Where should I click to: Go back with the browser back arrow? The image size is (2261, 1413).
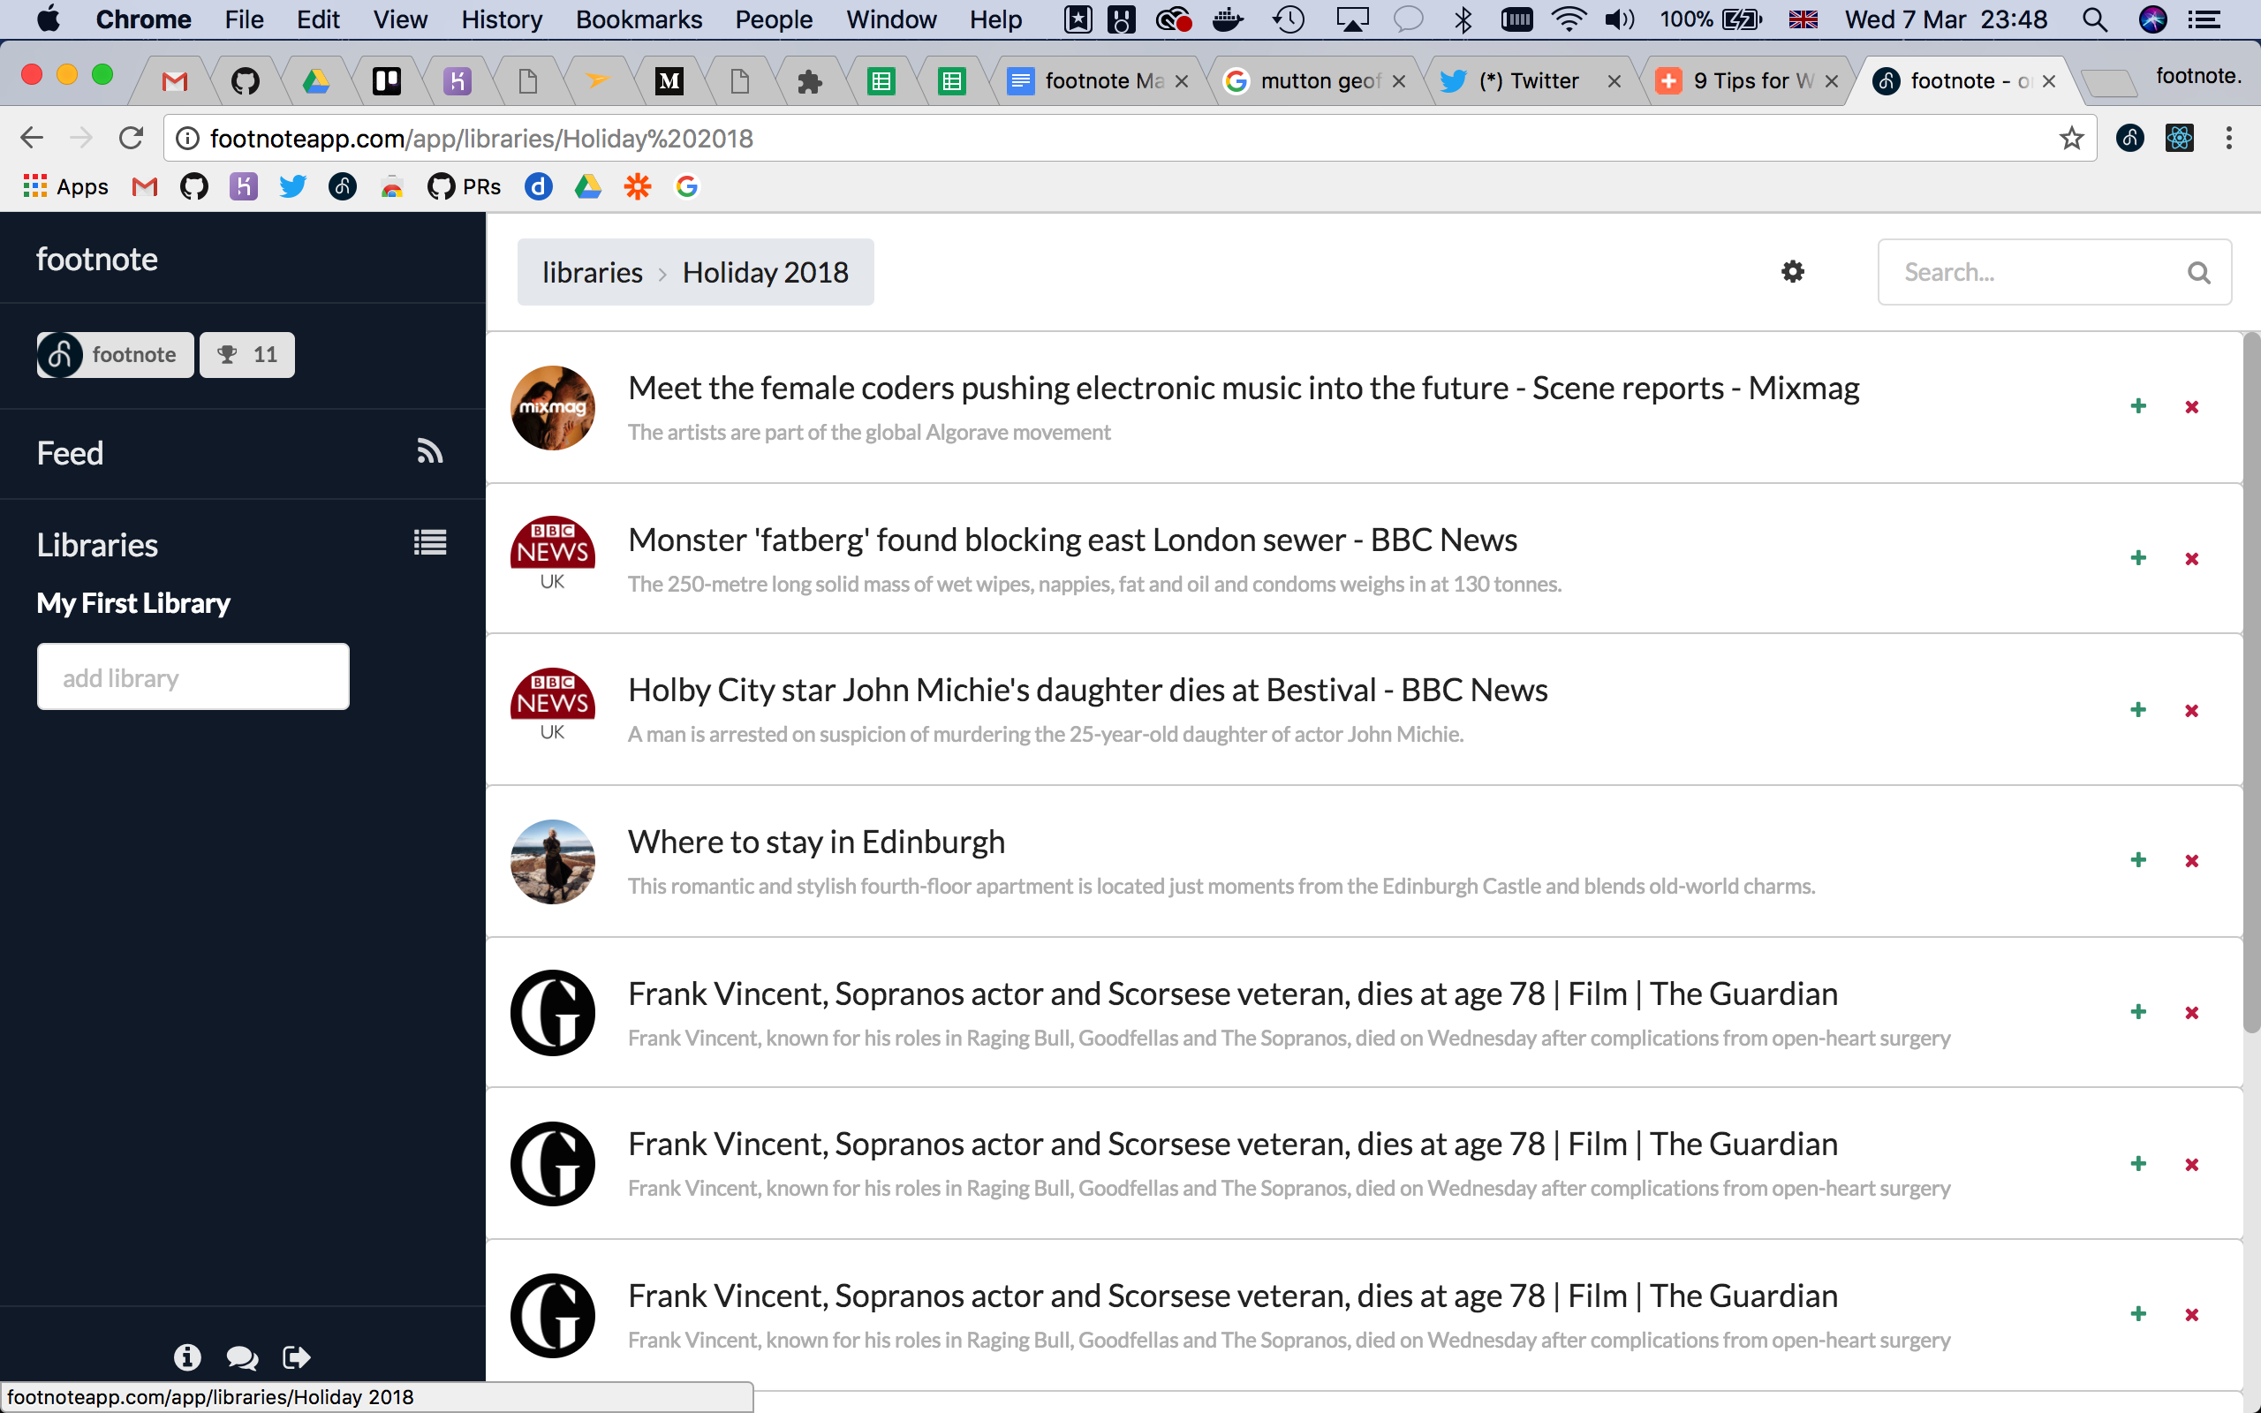(x=32, y=139)
